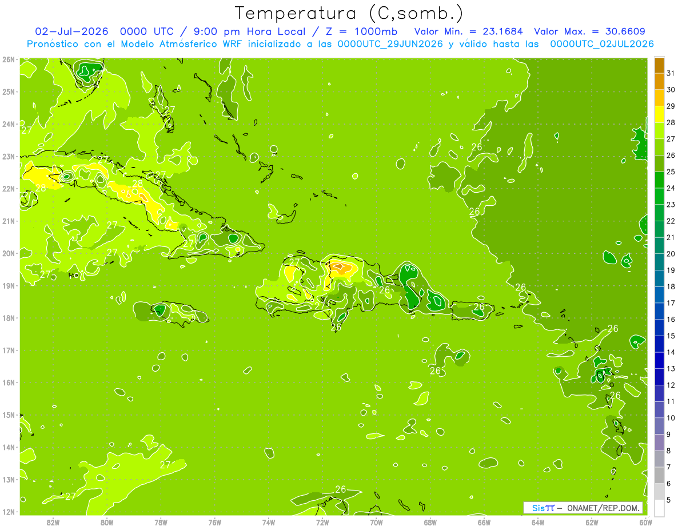The height and width of the screenshot is (530, 686).
Task: Click the '19N' latitude axis label
Action: point(8,285)
